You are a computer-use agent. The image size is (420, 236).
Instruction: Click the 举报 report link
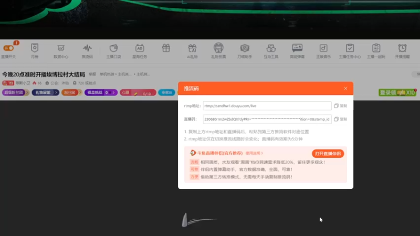click(x=92, y=74)
